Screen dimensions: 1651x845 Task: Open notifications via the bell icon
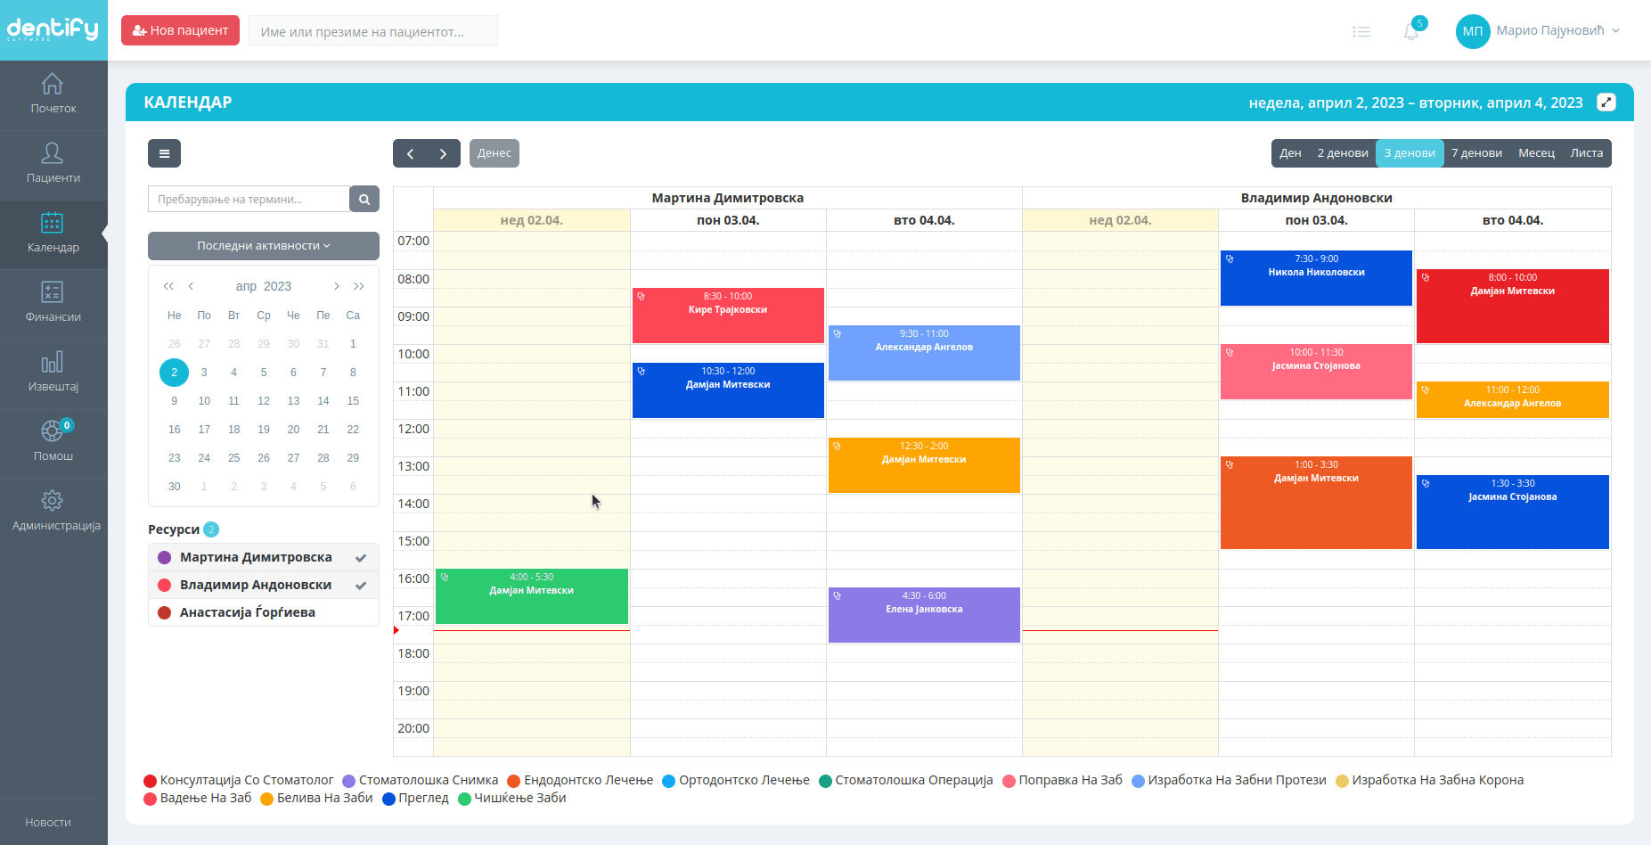click(x=1410, y=31)
